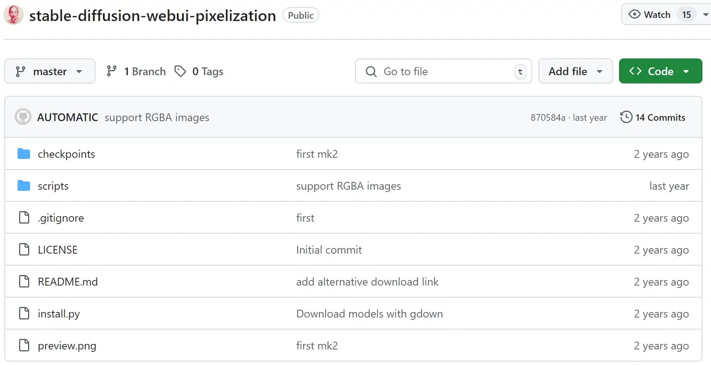Click the 'last year' timestamp in scripts row
Screen dimensions: 711x365
tap(669, 186)
